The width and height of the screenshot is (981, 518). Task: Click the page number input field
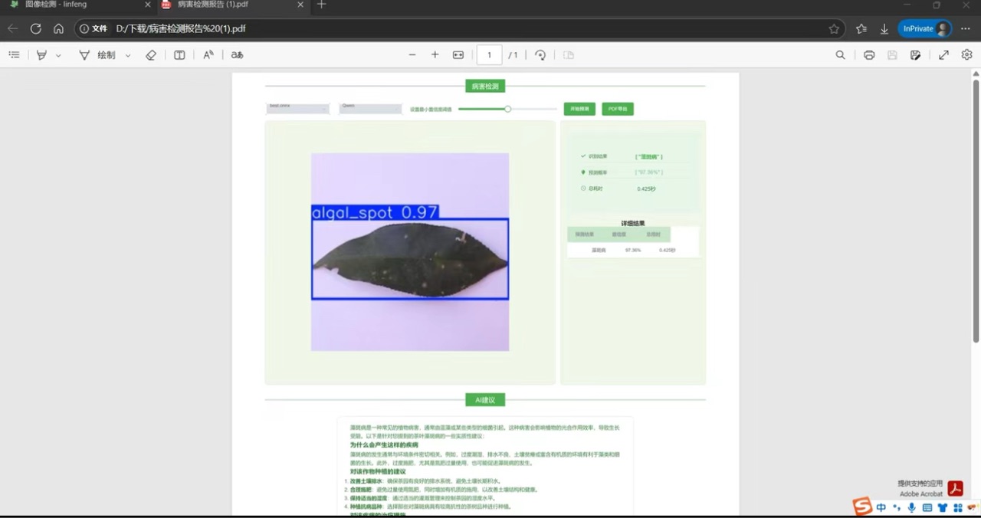(x=489, y=54)
